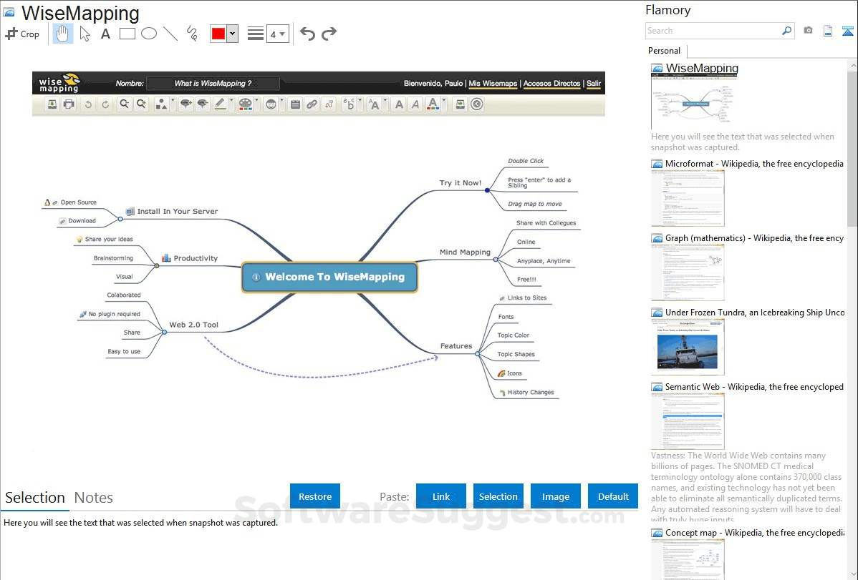Click the camera snapshot icon in Flamory panel

click(x=808, y=30)
